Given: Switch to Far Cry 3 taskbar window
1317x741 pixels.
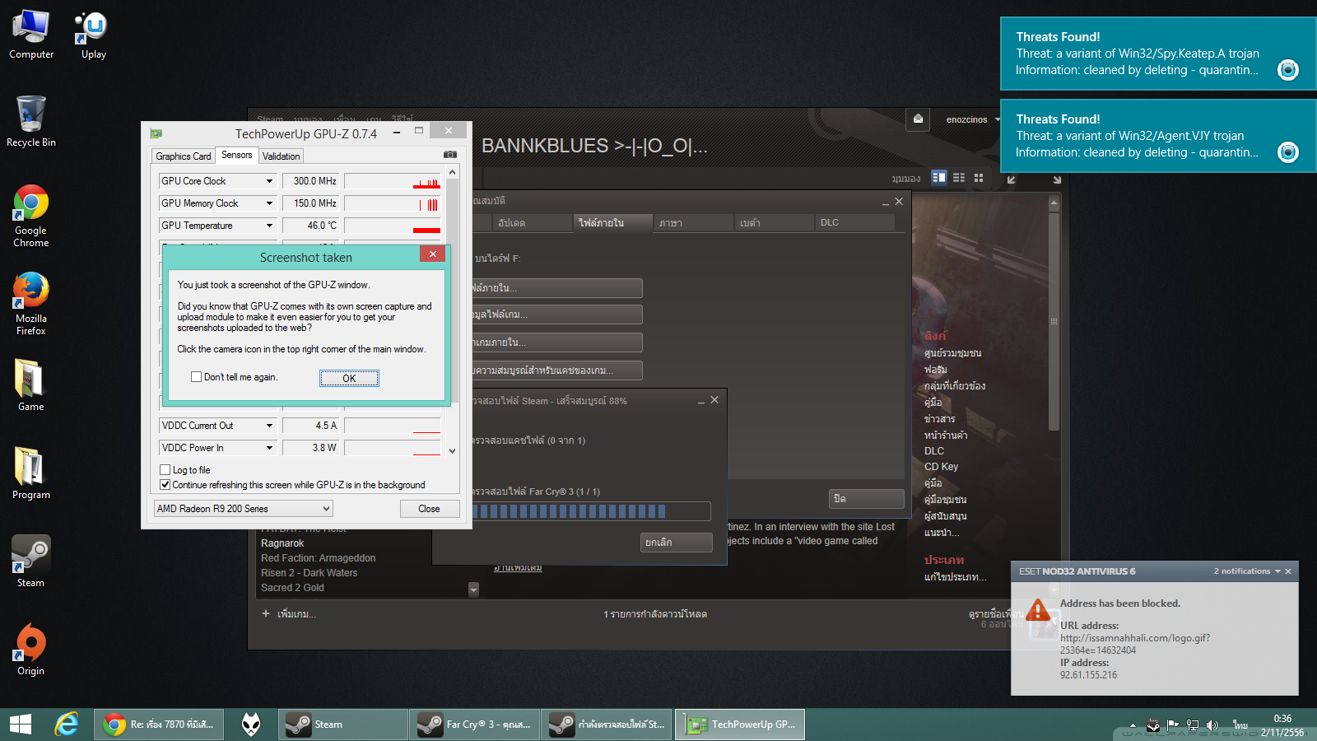Looking at the screenshot, I should tap(475, 725).
